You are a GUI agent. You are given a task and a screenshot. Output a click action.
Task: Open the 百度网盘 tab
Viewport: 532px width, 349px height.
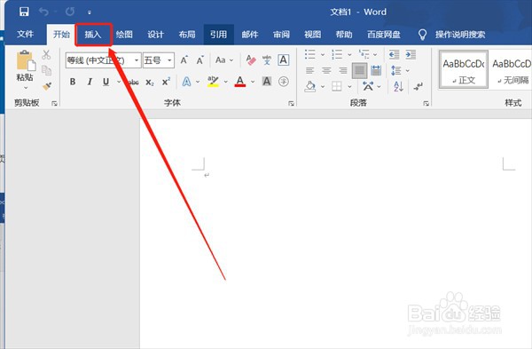click(x=384, y=35)
